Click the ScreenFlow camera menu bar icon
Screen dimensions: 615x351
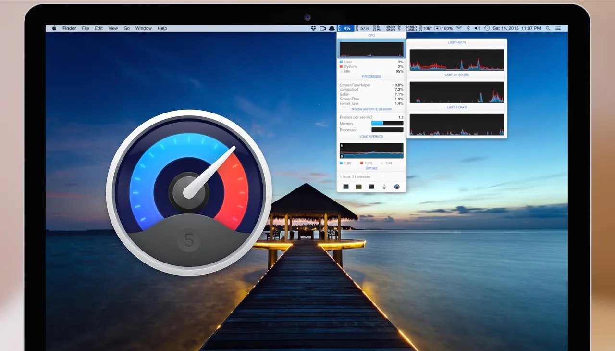(x=323, y=28)
